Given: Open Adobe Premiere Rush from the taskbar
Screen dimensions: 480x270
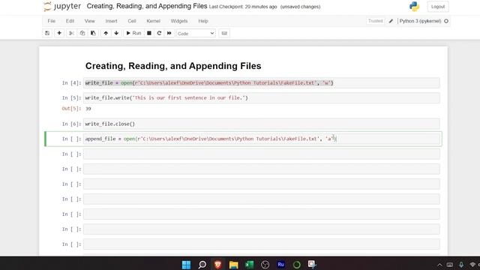Looking at the screenshot, I should click(x=280, y=265).
